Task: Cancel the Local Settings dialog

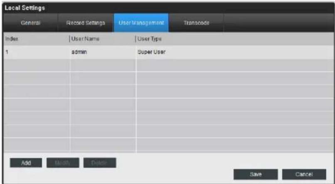Action: [304, 174]
